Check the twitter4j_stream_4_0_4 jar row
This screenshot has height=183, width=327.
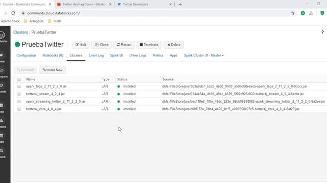pos(19,94)
